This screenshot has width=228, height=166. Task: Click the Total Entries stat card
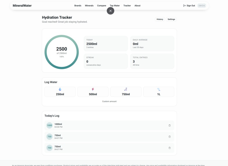[152, 61]
